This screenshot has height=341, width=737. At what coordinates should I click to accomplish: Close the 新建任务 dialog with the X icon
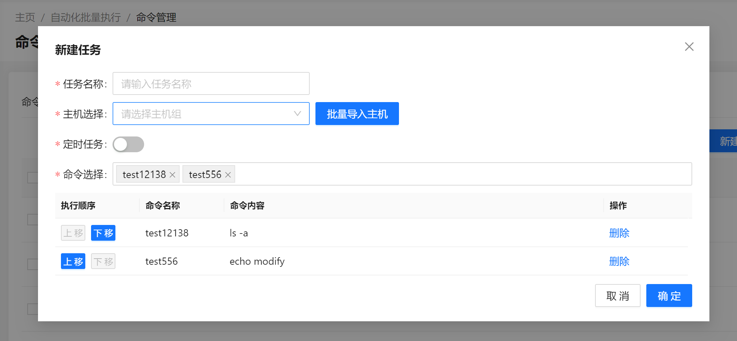[689, 47]
